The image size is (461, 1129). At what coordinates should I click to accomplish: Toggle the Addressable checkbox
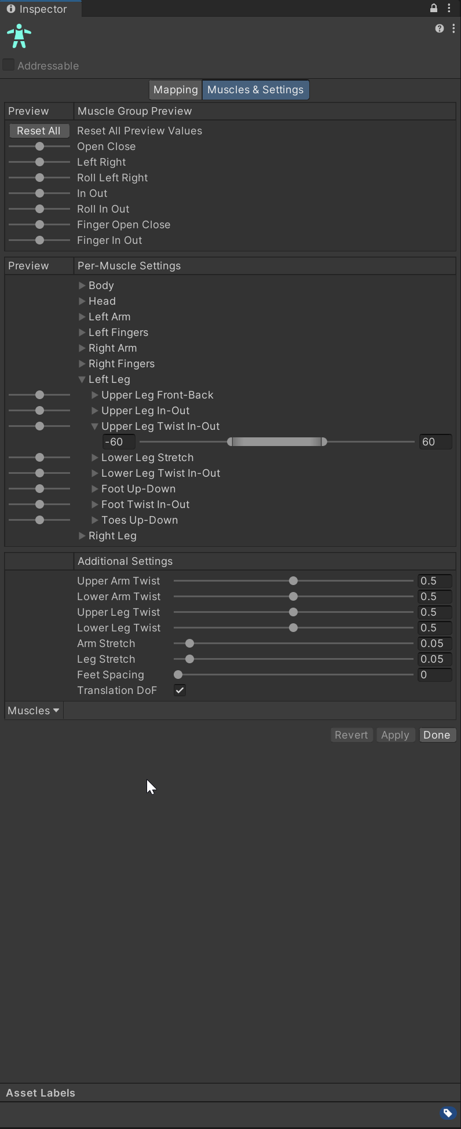tap(9, 65)
